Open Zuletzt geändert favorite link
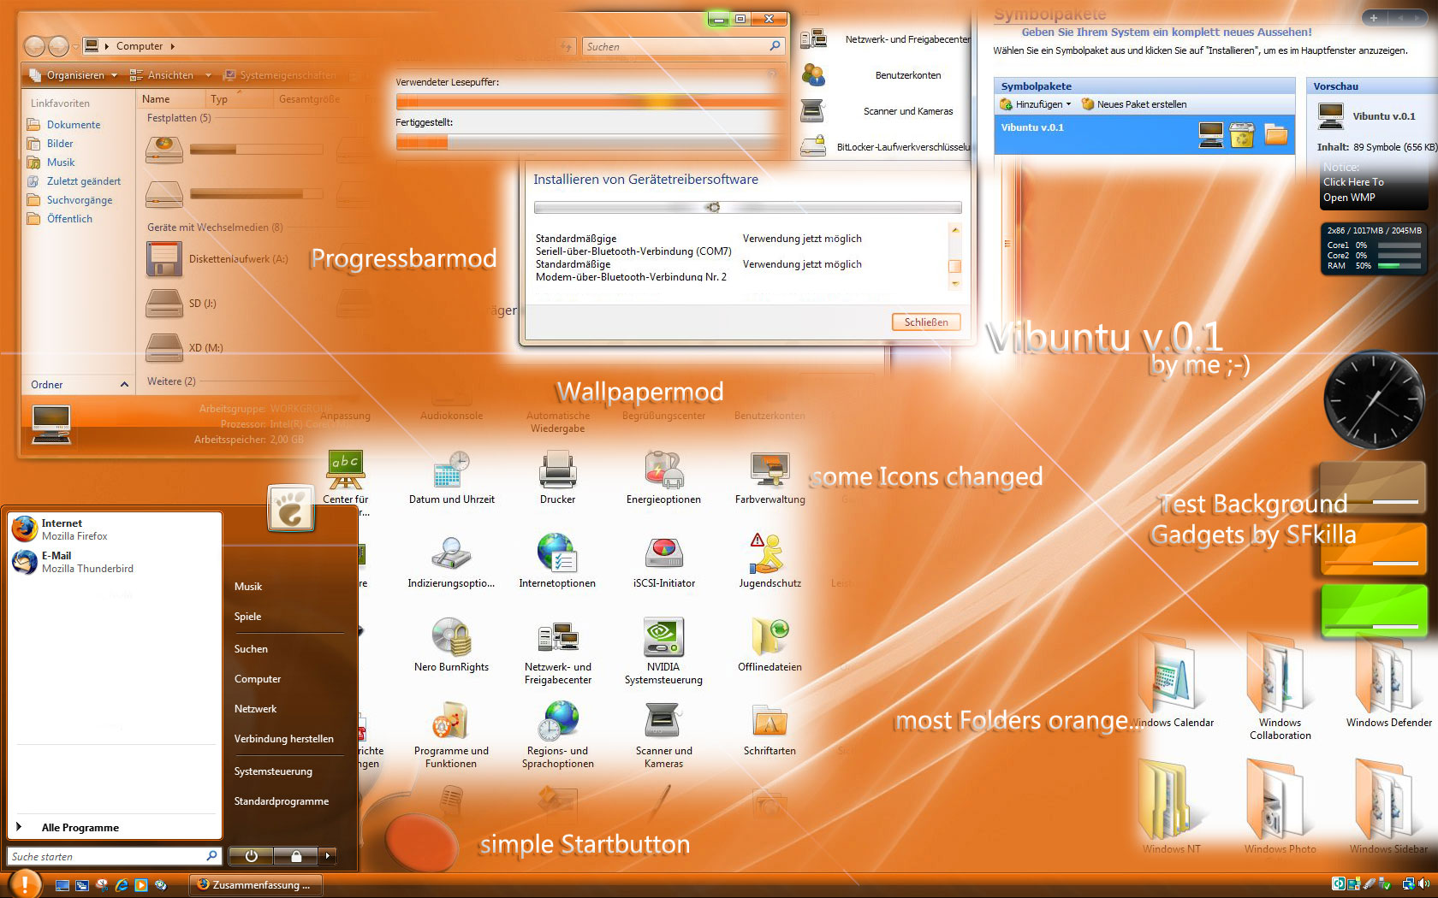1438x898 pixels. [x=74, y=181]
